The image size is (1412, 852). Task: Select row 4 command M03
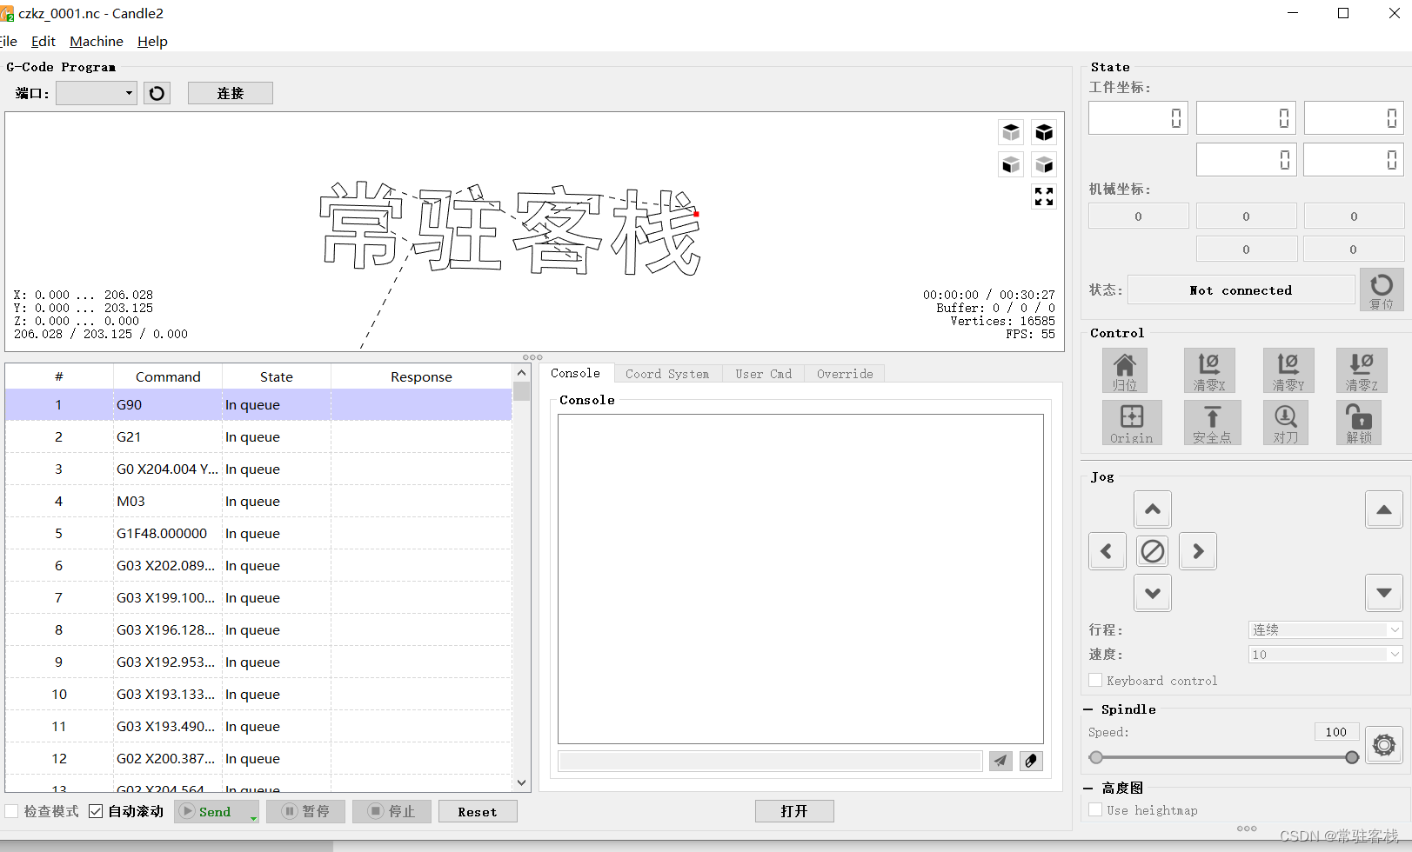tap(258, 501)
